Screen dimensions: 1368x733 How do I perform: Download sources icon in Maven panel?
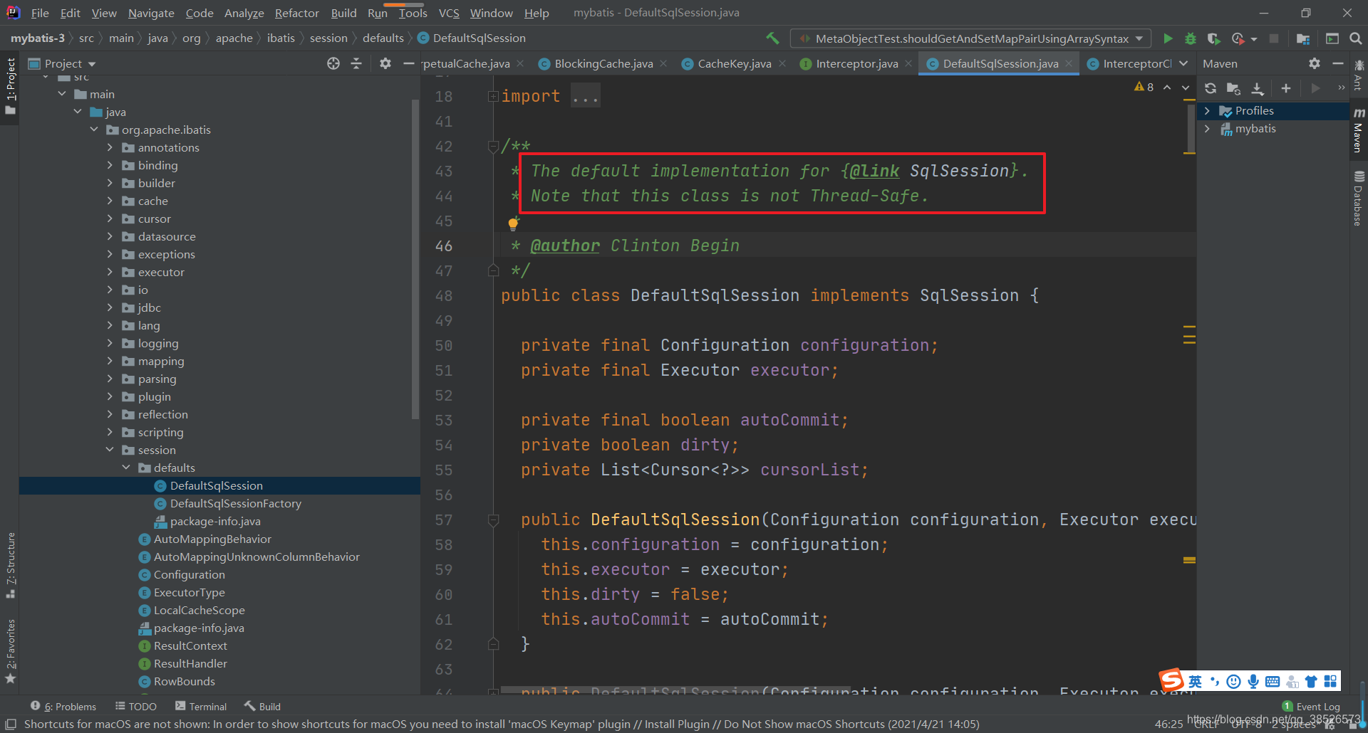pos(1258,88)
